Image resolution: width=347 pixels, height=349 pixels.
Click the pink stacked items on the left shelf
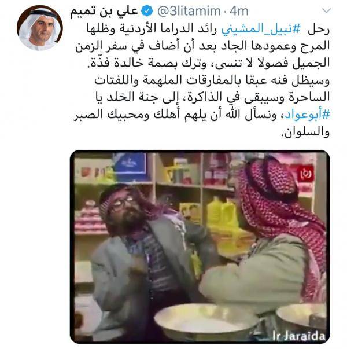90,216
